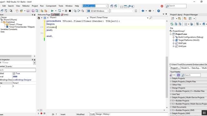Click the Modified status text
The image size is (207, 116).
pos(81,114)
